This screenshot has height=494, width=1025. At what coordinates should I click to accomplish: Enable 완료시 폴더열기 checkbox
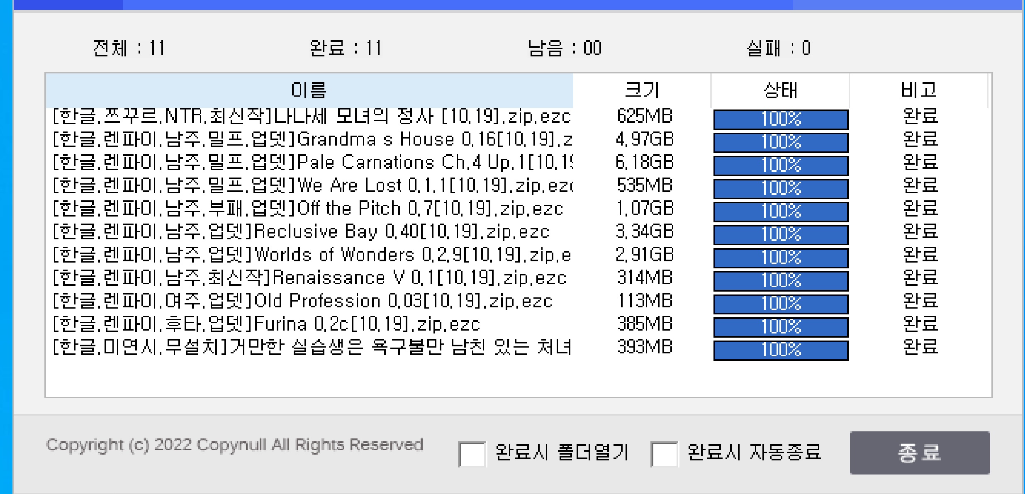coord(472,454)
